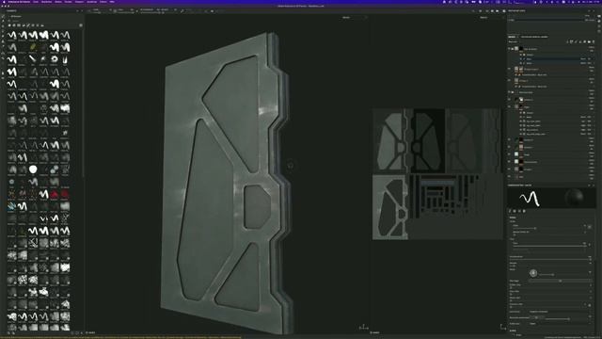
Task: Toggle grid view icon in assets panel
Action: [81, 25]
